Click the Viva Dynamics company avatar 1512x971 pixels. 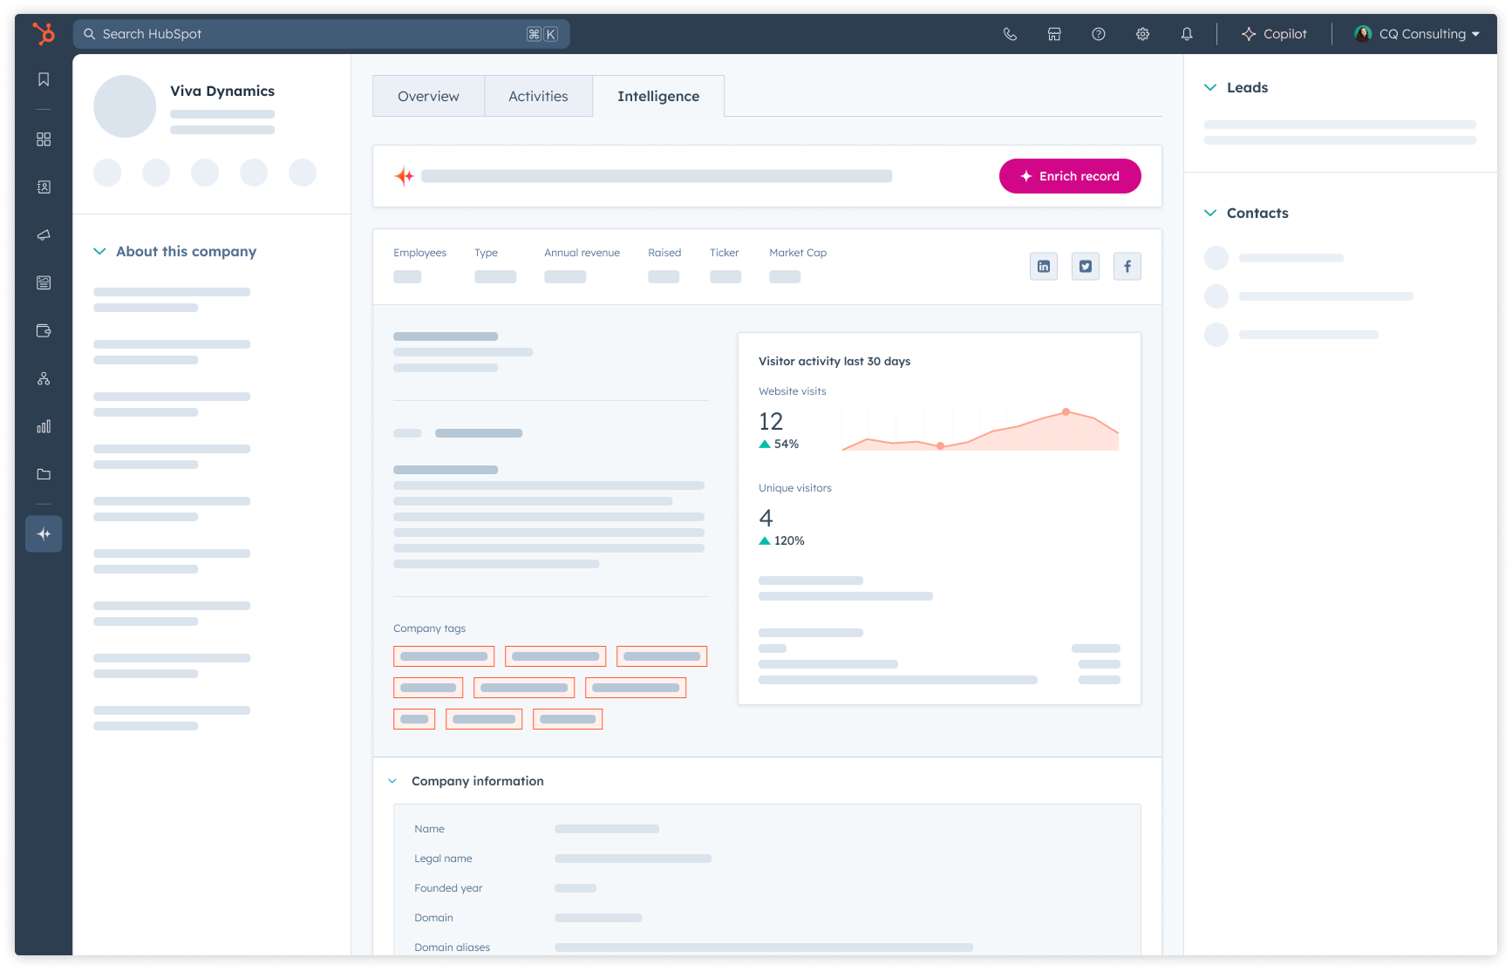[x=125, y=106]
